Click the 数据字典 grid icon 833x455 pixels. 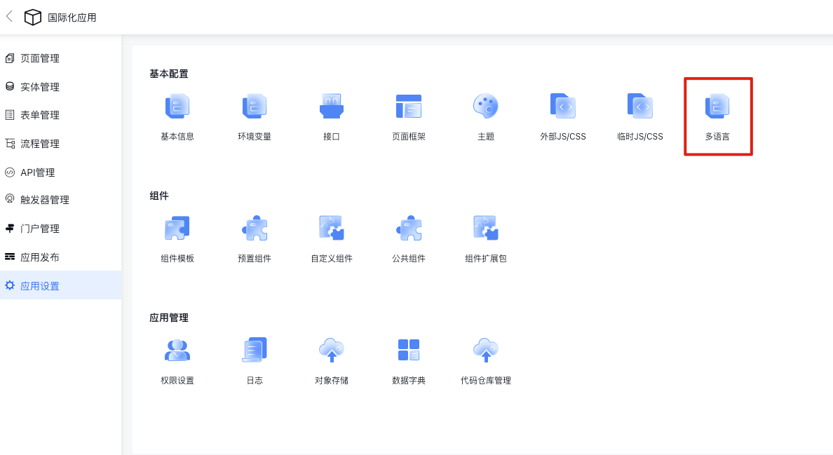tap(409, 350)
